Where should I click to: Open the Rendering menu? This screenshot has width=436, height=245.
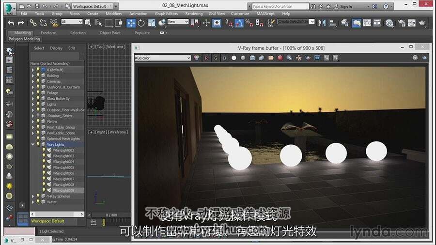(x=194, y=14)
